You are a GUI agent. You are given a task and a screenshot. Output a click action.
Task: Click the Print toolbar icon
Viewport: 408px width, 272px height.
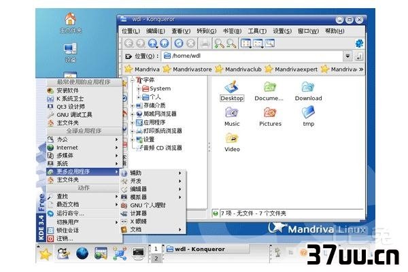click(x=205, y=44)
